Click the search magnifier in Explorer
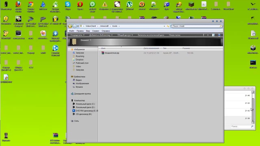Image resolution: width=260 pixels, height=146 pixels. coord(221,26)
